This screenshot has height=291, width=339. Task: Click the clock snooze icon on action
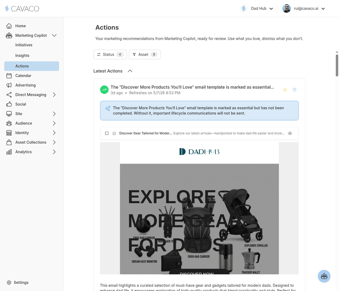point(295,90)
